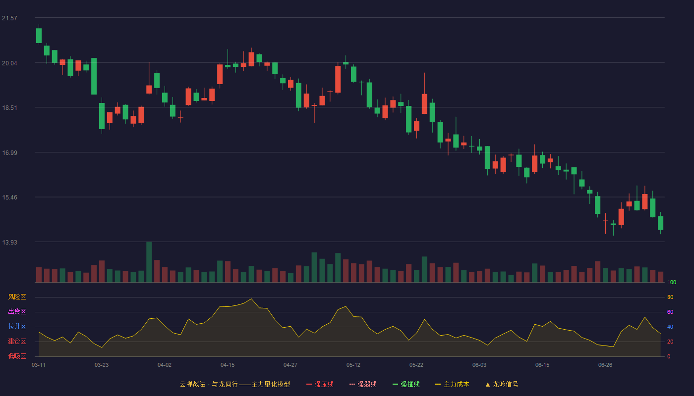
Task: Click the green 100 indicator scale value
Action: tap(672, 283)
